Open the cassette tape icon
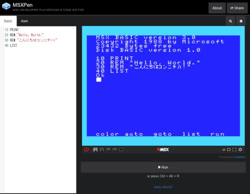Viewport: 250px width, 194px height. click(x=121, y=149)
